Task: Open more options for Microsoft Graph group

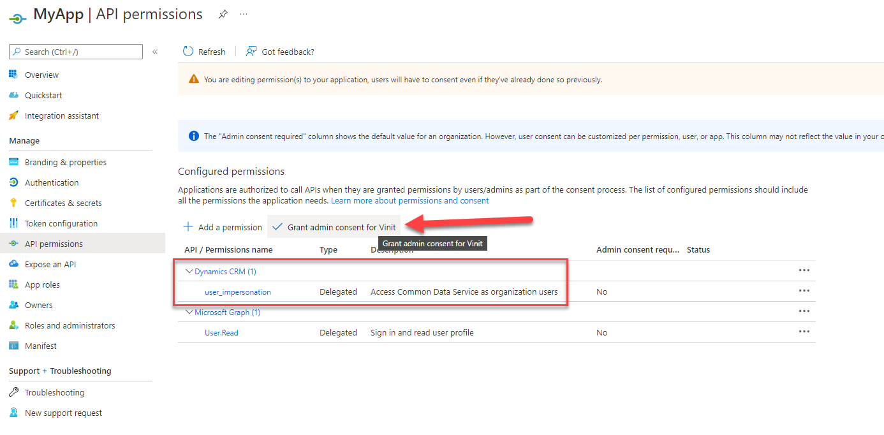Action: 804,311
